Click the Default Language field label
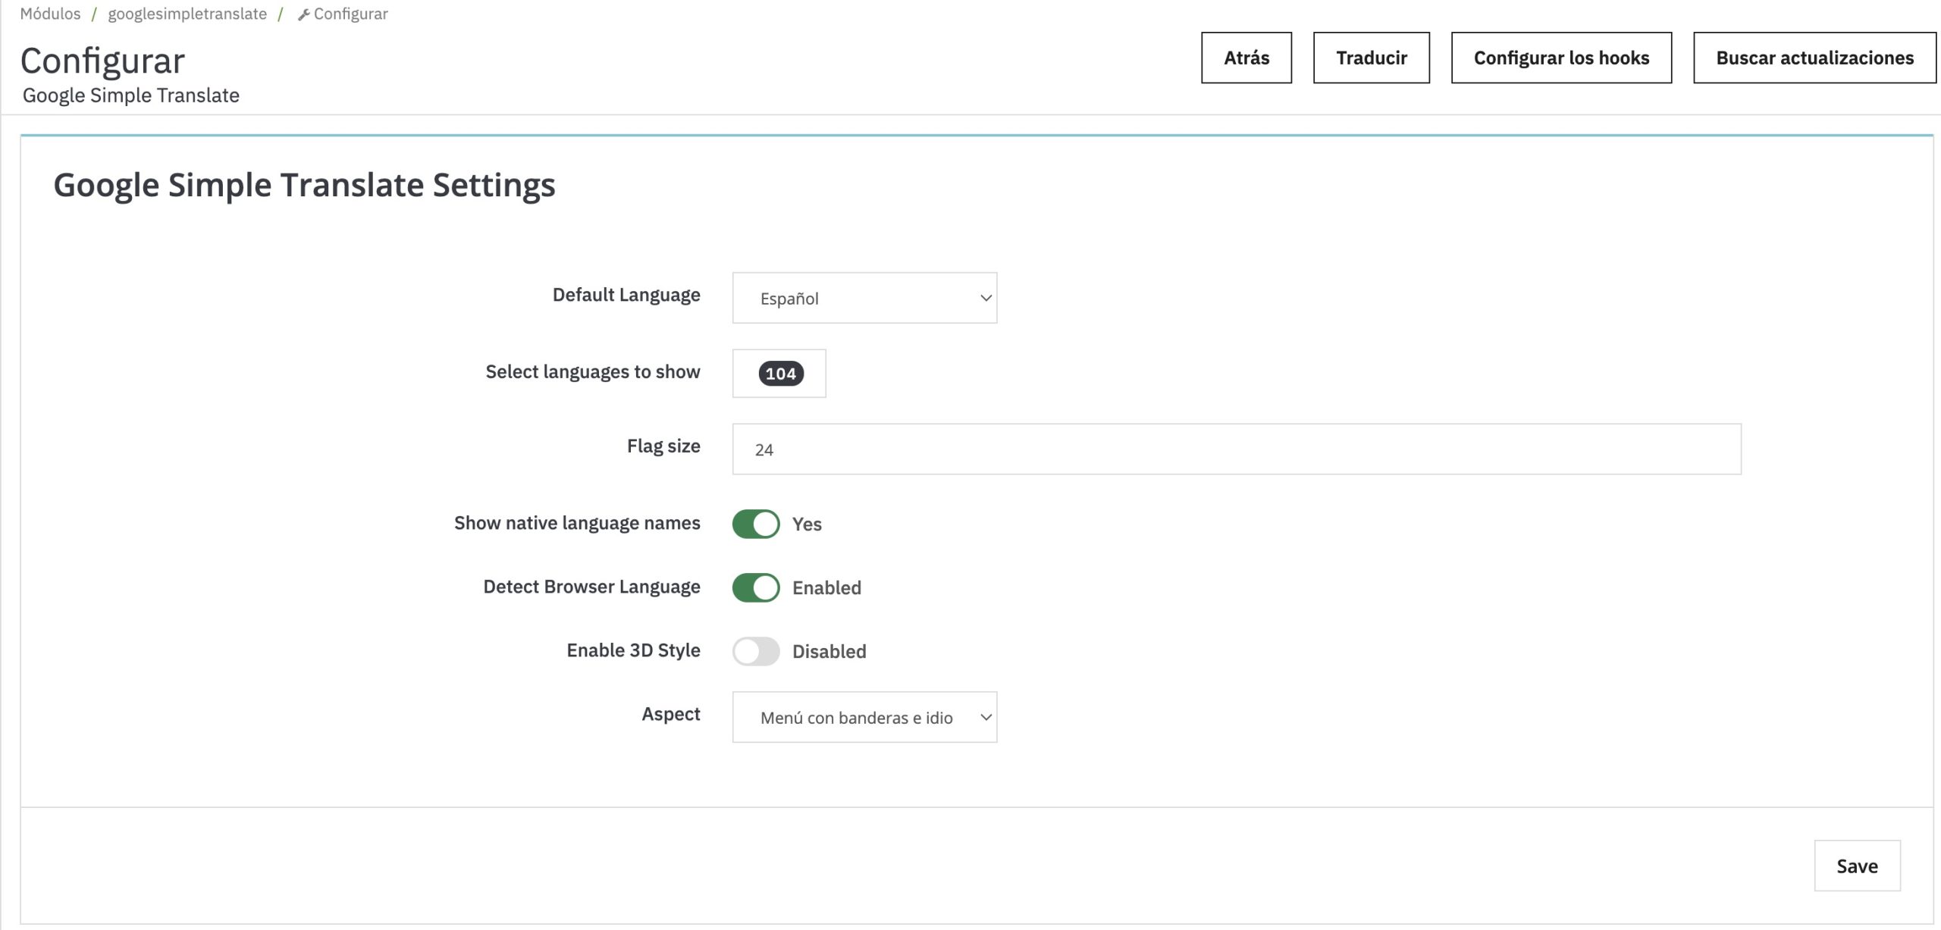Screen dimensions: 1941x930 point(626,295)
